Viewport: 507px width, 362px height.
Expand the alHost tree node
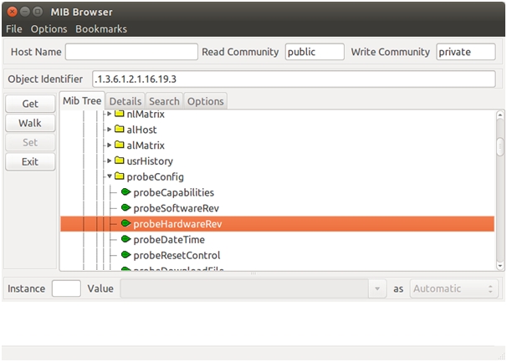click(109, 130)
